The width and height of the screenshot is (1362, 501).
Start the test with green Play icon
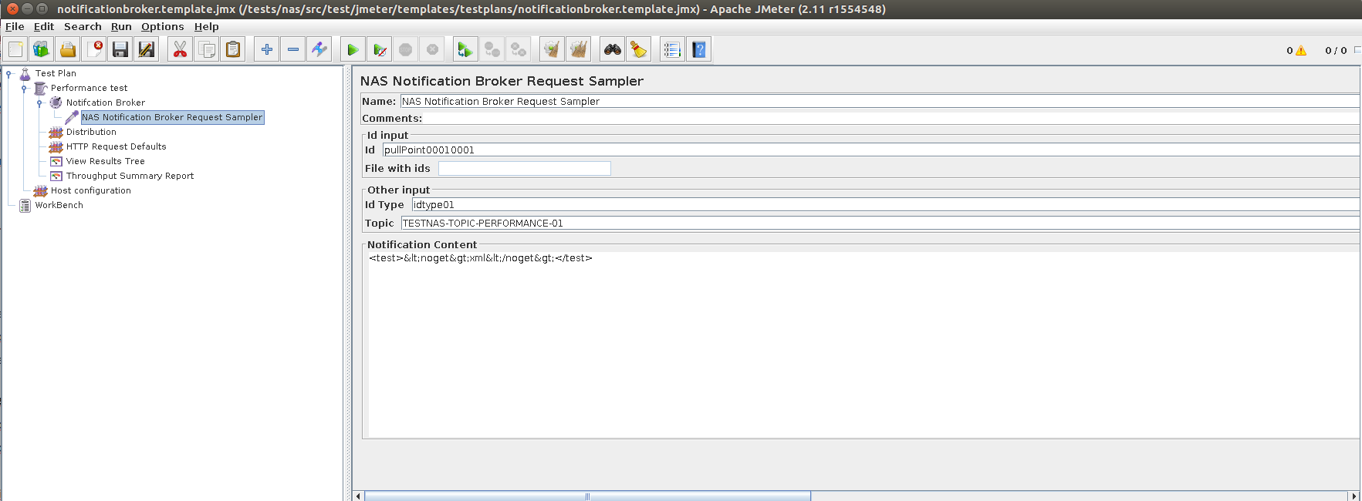[353, 50]
